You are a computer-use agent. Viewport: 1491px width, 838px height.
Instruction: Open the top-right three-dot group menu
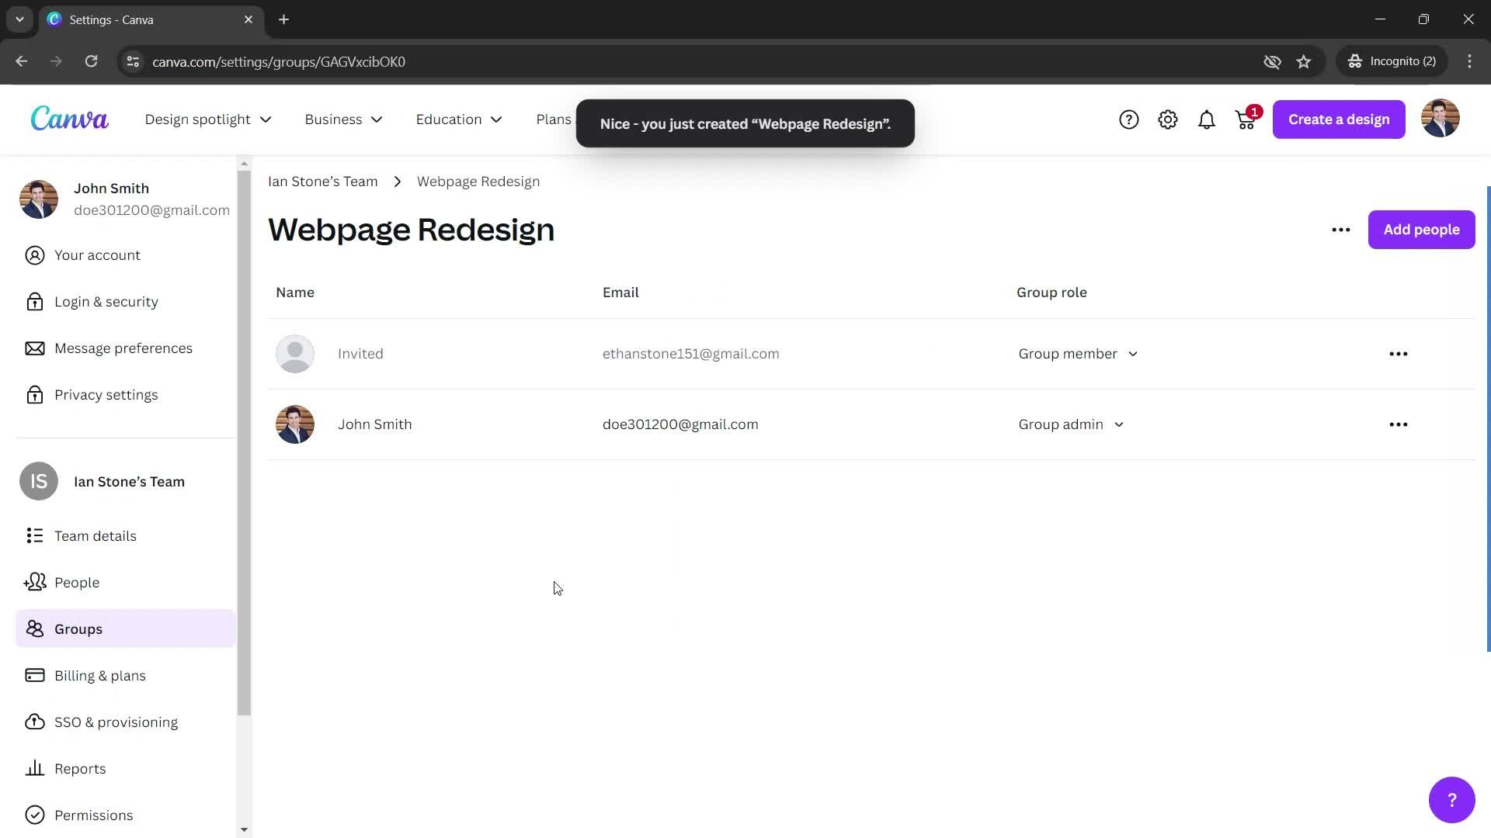pyautogui.click(x=1343, y=229)
